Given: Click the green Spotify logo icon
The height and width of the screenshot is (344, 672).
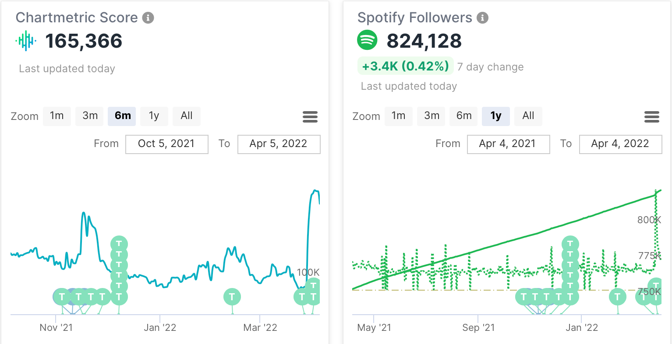Looking at the screenshot, I should click(x=367, y=40).
